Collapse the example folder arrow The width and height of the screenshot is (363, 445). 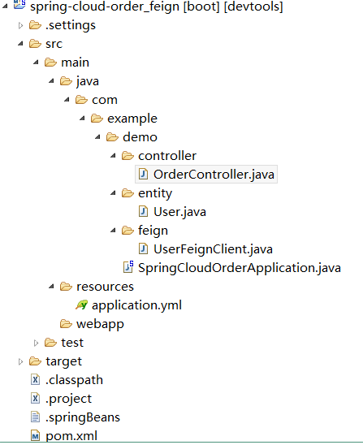82,119
